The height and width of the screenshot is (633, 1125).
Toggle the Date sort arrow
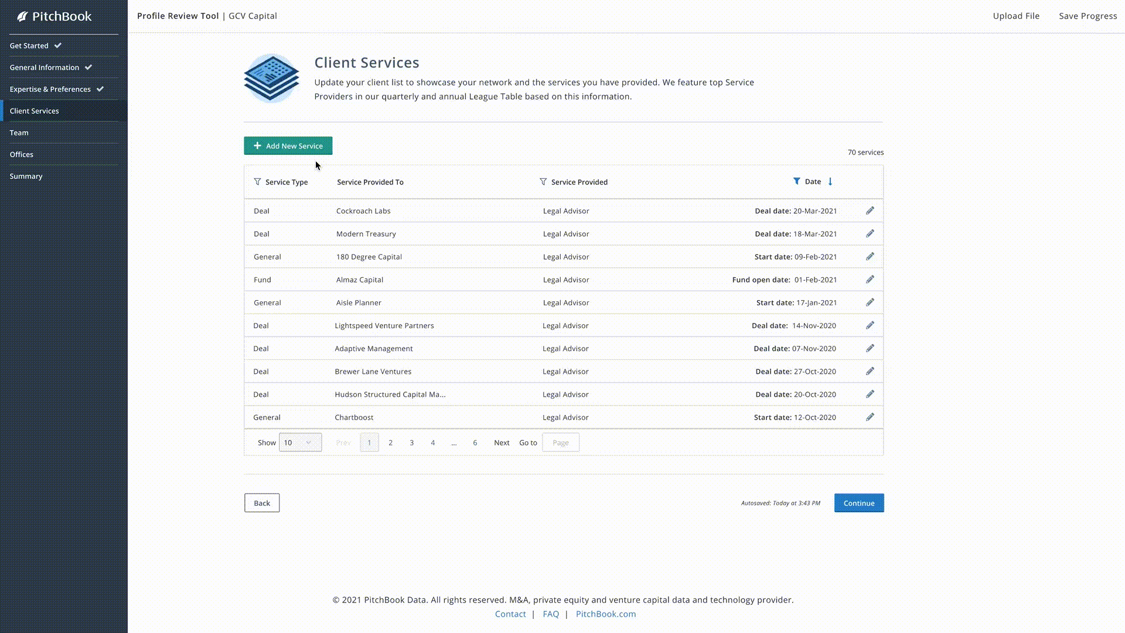coord(830,182)
